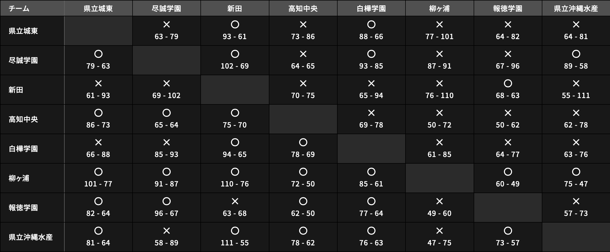Click the circle icon above 102 - 69
This screenshot has height=252, width=610.
point(235,54)
